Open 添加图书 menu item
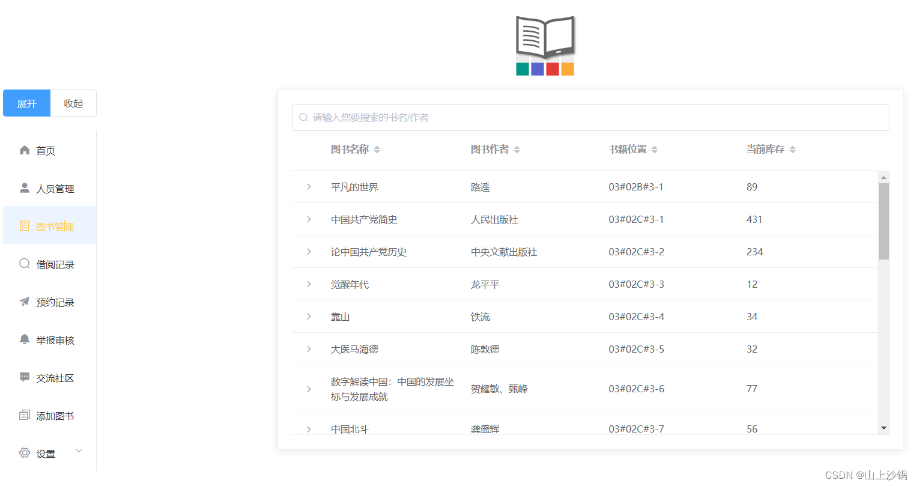 [49, 415]
